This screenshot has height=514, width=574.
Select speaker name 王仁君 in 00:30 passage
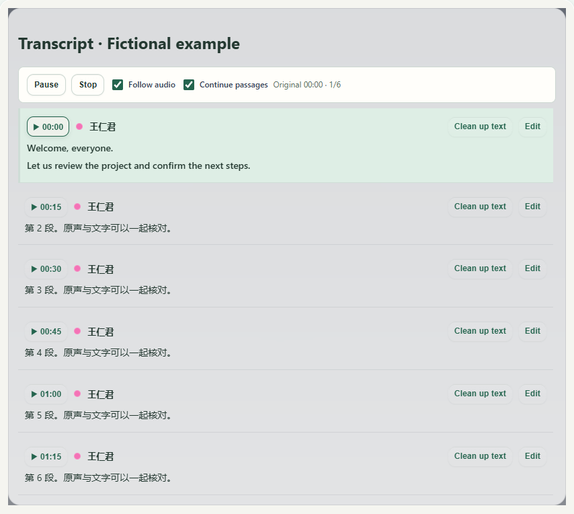click(101, 269)
